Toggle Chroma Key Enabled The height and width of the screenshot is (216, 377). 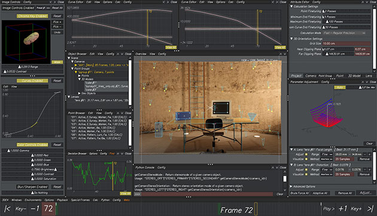32,16
